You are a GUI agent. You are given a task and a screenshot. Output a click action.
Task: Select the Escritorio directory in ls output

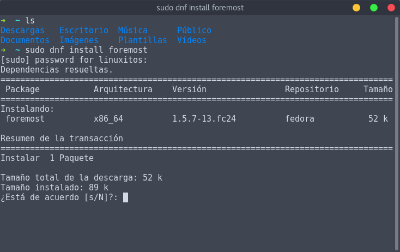point(83,31)
